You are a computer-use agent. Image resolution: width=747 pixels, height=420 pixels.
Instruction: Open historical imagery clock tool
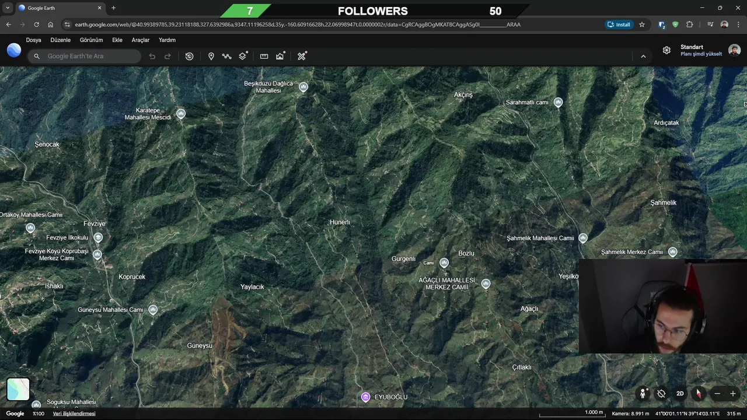189,56
